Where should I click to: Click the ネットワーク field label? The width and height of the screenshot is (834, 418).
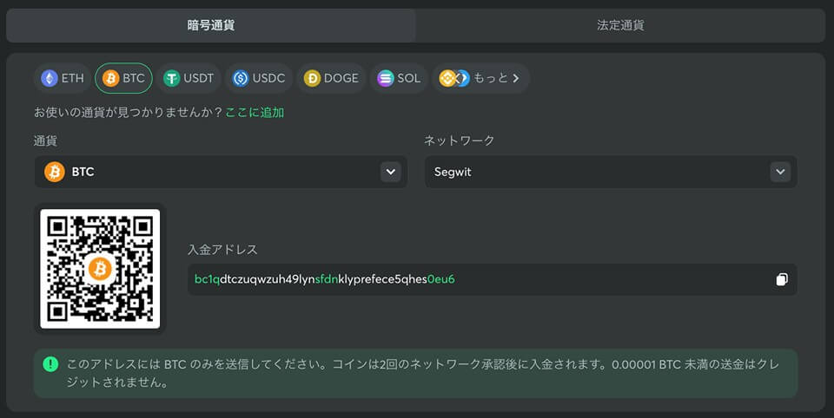459,140
